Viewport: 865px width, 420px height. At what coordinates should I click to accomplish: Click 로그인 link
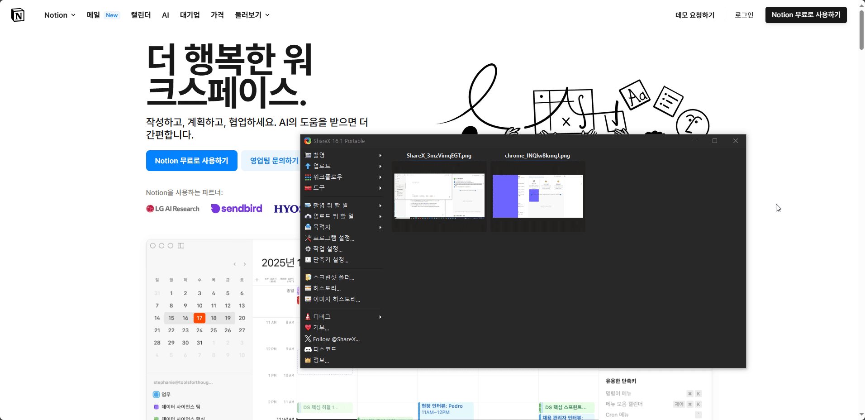coord(744,15)
